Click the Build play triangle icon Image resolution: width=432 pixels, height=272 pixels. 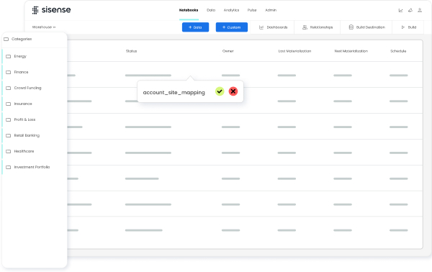coord(402,27)
